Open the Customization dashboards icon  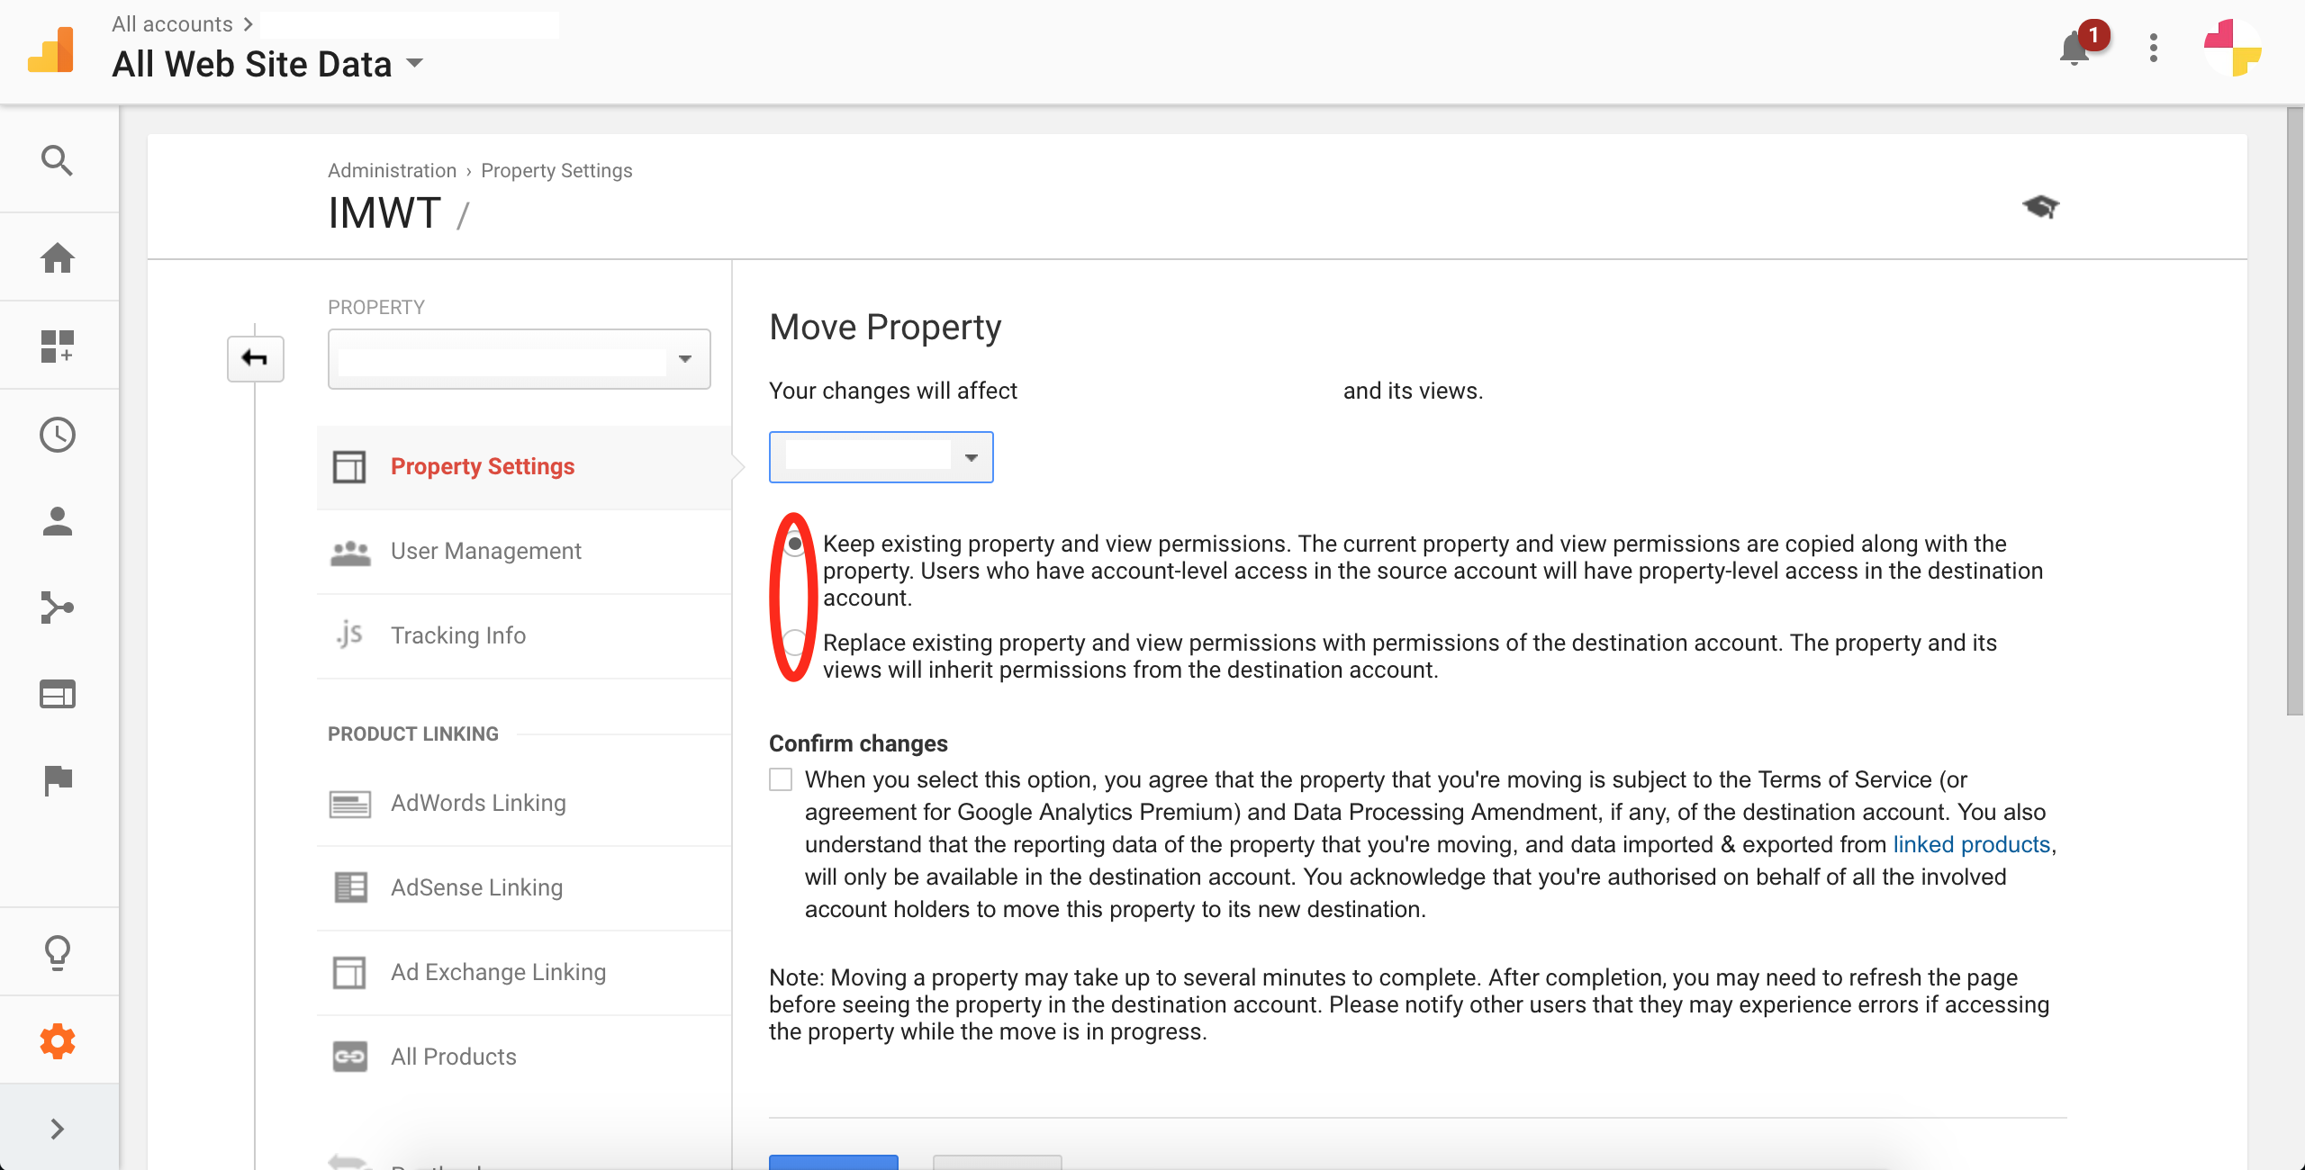click(57, 346)
